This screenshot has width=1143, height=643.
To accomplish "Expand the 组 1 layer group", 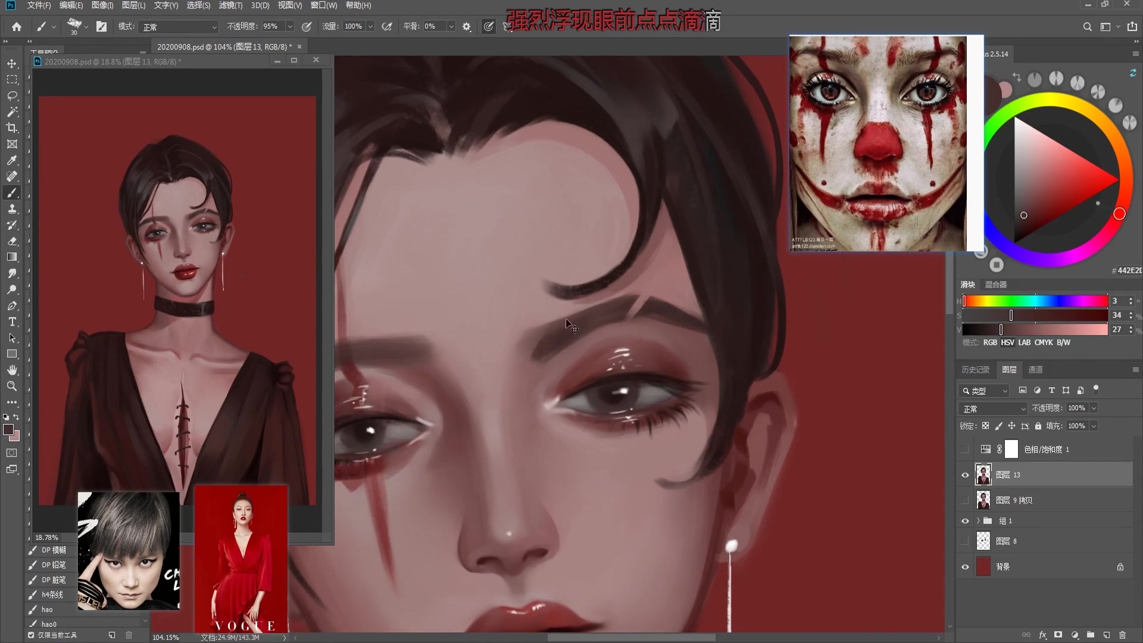I will [978, 521].
